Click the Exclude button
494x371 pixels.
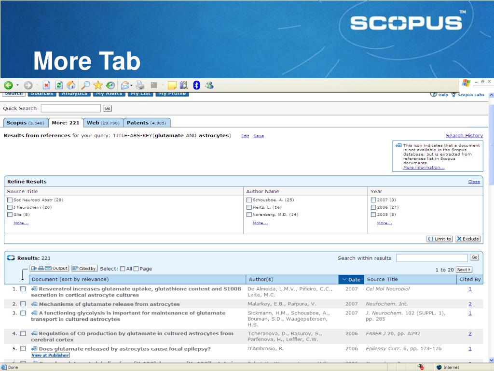468,239
